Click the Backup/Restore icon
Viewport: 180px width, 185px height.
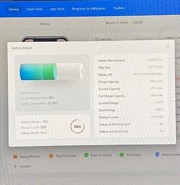(15, 156)
